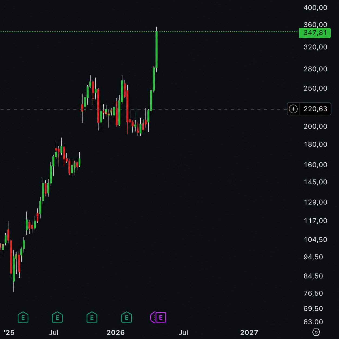Click the 104,50 price axis label
339x339 pixels.
(x=315, y=240)
